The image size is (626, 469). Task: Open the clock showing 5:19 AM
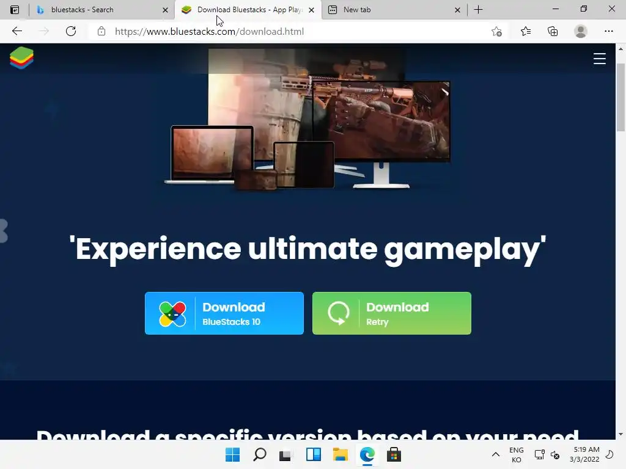[584, 454]
